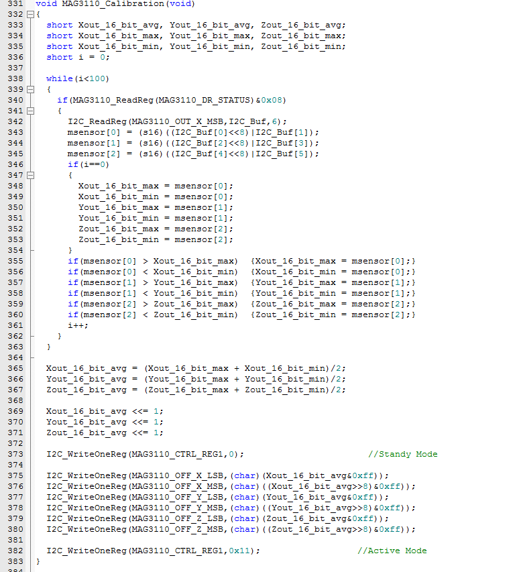
Task: Click "if(msensor[2] > Zout_16_bit_max)" condition
Action: (x=153, y=304)
